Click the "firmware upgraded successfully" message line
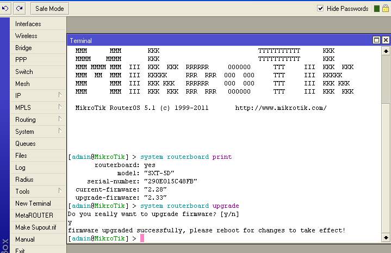The width and height of the screenshot is (391, 253). coord(207,230)
